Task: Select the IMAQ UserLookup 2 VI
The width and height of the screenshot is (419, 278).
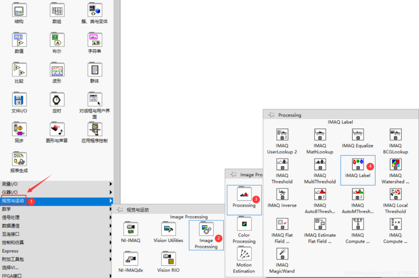Action: click(282, 134)
